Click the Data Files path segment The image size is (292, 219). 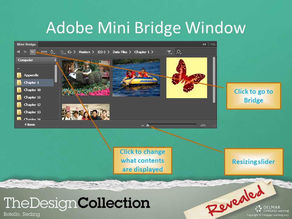120,52
